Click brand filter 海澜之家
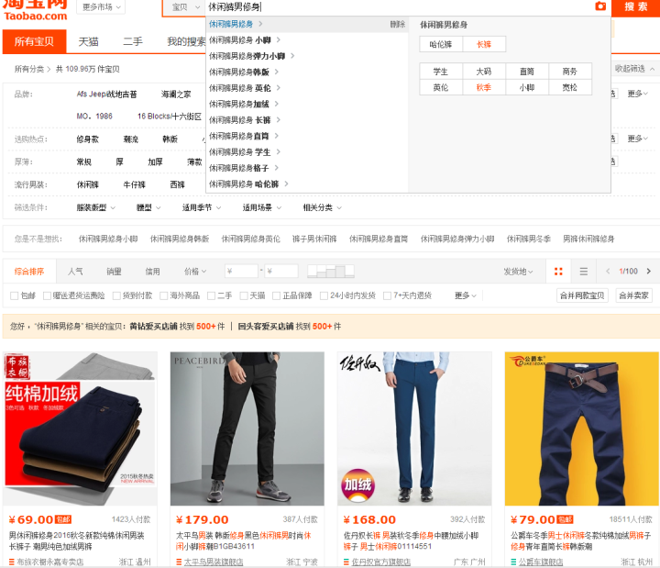 pyautogui.click(x=176, y=94)
